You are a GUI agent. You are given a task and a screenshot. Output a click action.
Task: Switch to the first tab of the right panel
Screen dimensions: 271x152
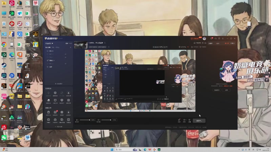[x=210, y=44]
